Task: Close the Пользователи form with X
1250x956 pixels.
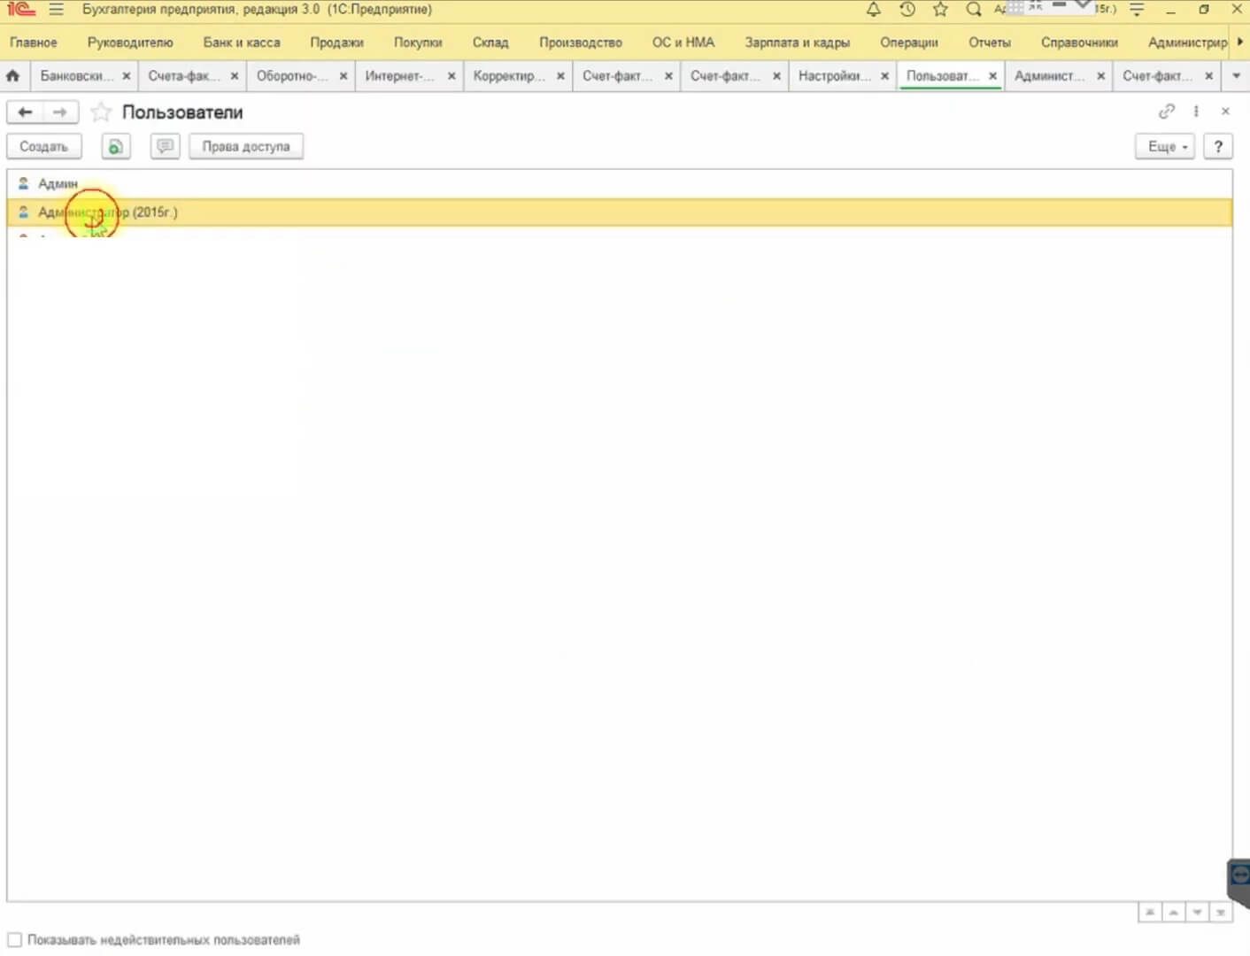Action: point(1225,112)
